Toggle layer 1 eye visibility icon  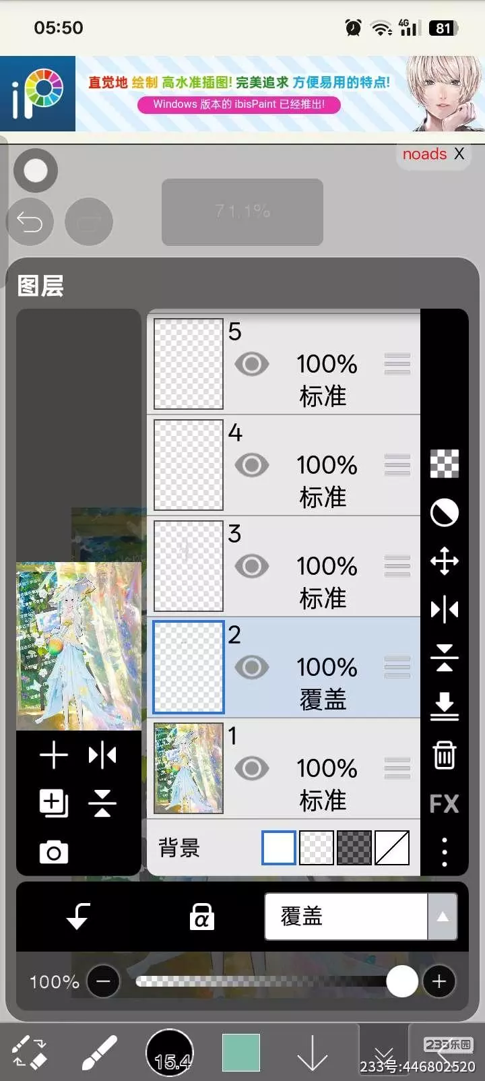pos(252,768)
